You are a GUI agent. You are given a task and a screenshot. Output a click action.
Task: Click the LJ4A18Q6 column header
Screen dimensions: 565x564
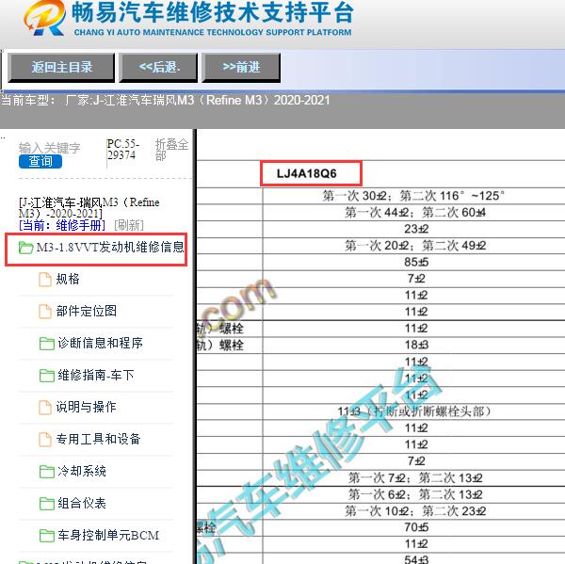307,173
